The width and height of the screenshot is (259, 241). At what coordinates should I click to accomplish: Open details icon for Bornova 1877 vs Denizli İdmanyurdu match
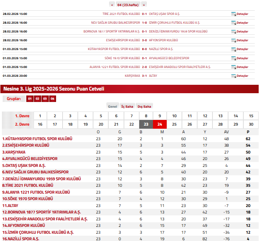pos(233,32)
